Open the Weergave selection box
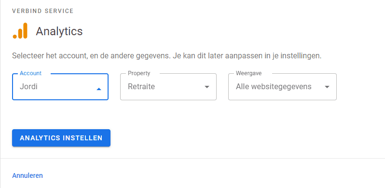This screenshot has width=385, height=188. 282,87
